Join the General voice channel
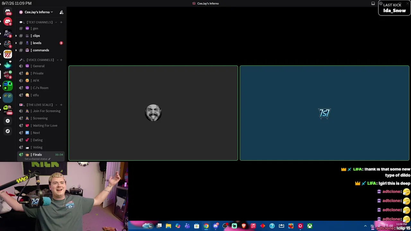411x231 pixels. (41, 66)
